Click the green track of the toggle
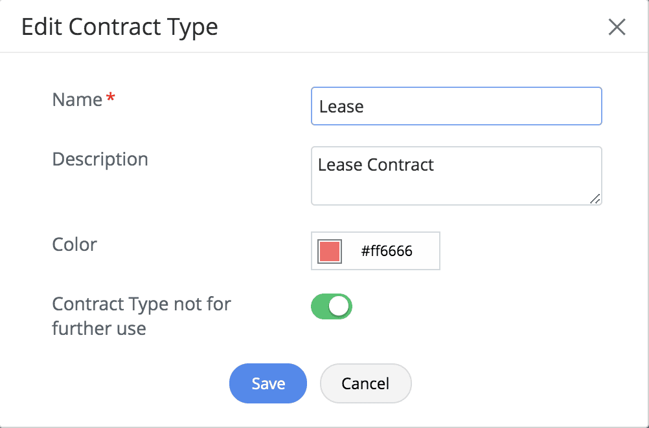649x428 pixels. 321,307
